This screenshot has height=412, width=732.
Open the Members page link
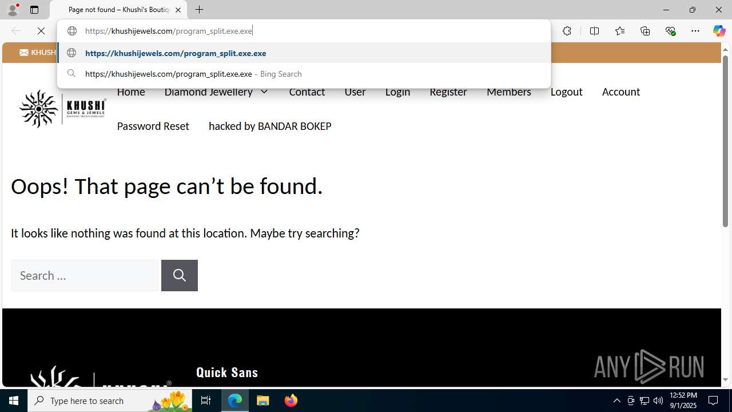pyautogui.click(x=508, y=92)
